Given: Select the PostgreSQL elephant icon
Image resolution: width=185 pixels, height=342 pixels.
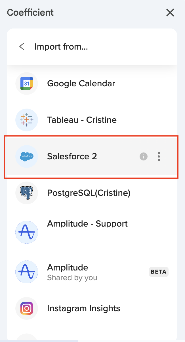Looking at the screenshot, I should coord(26,193).
